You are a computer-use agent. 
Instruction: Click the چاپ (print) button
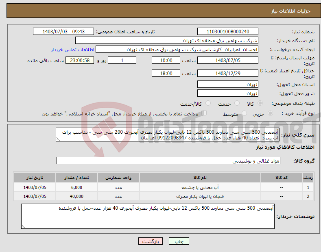179,241
